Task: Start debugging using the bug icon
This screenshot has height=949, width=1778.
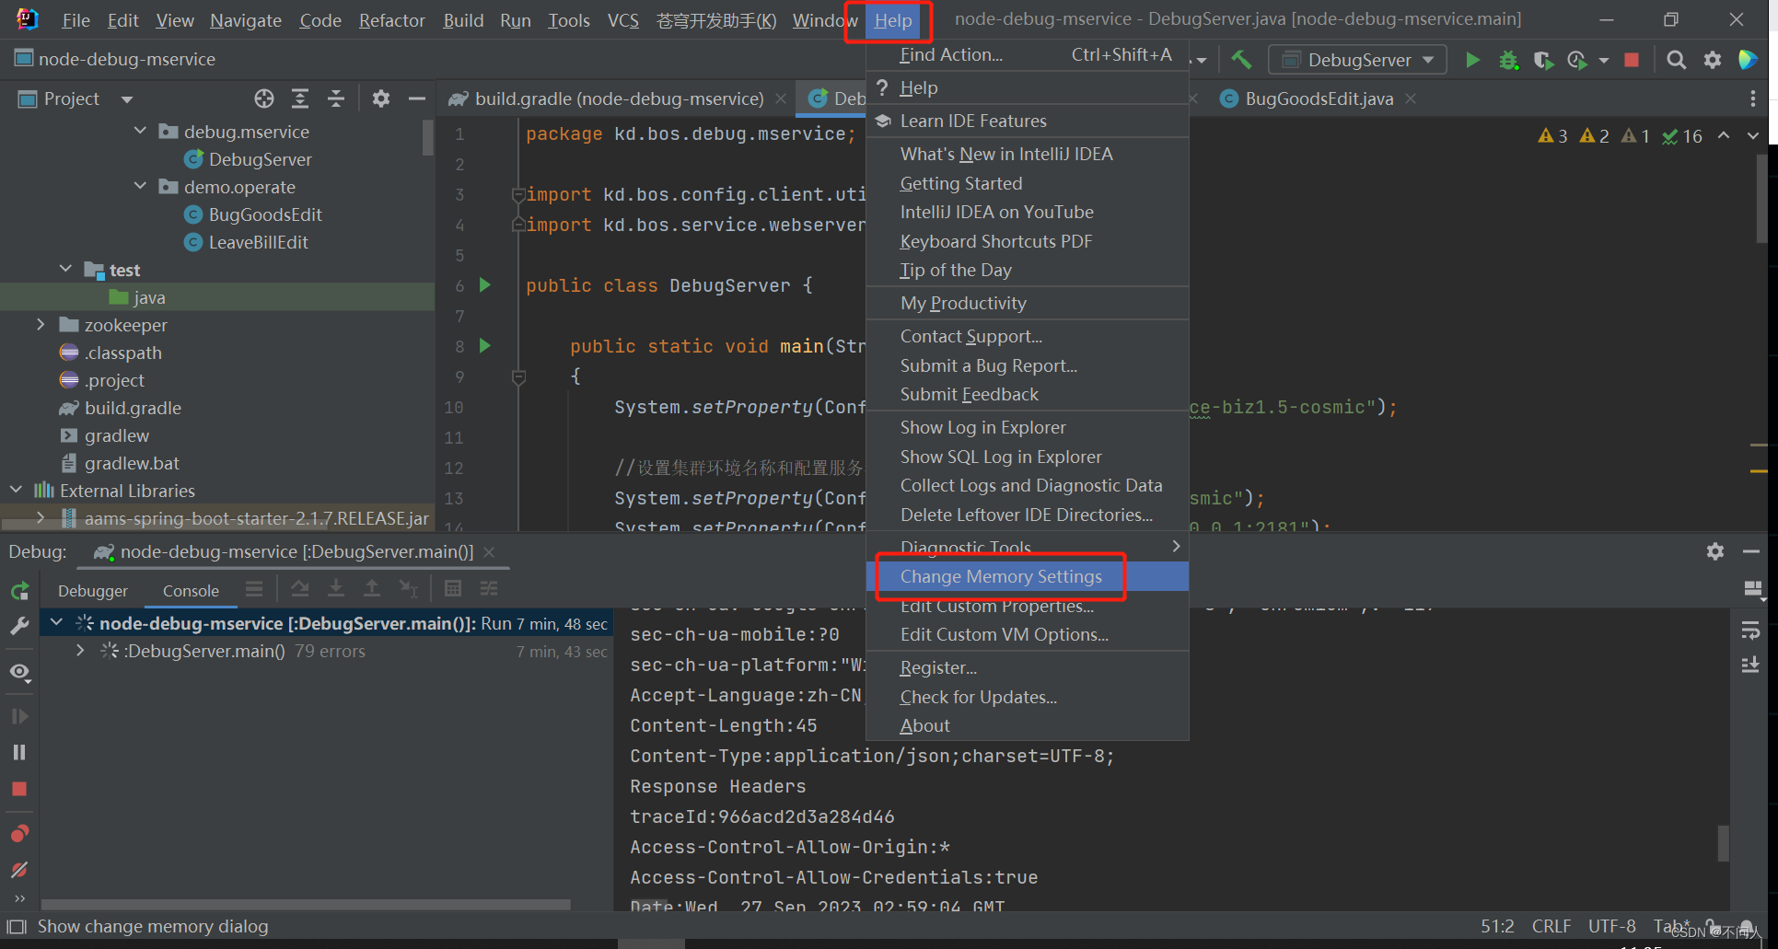Action: coord(1507,59)
